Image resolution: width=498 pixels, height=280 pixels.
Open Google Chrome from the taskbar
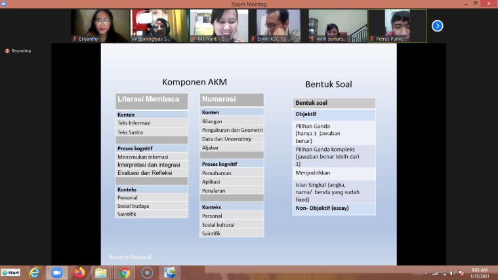(x=125, y=272)
